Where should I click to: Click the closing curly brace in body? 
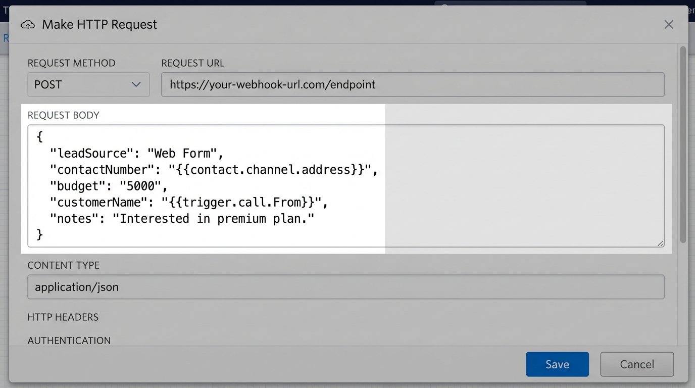(40, 235)
